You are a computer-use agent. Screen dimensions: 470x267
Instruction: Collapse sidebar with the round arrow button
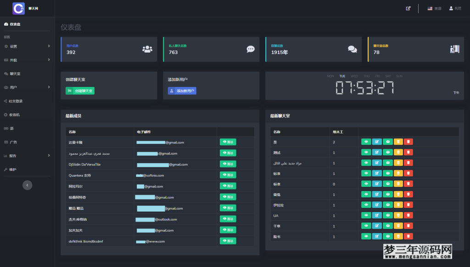tap(28, 185)
